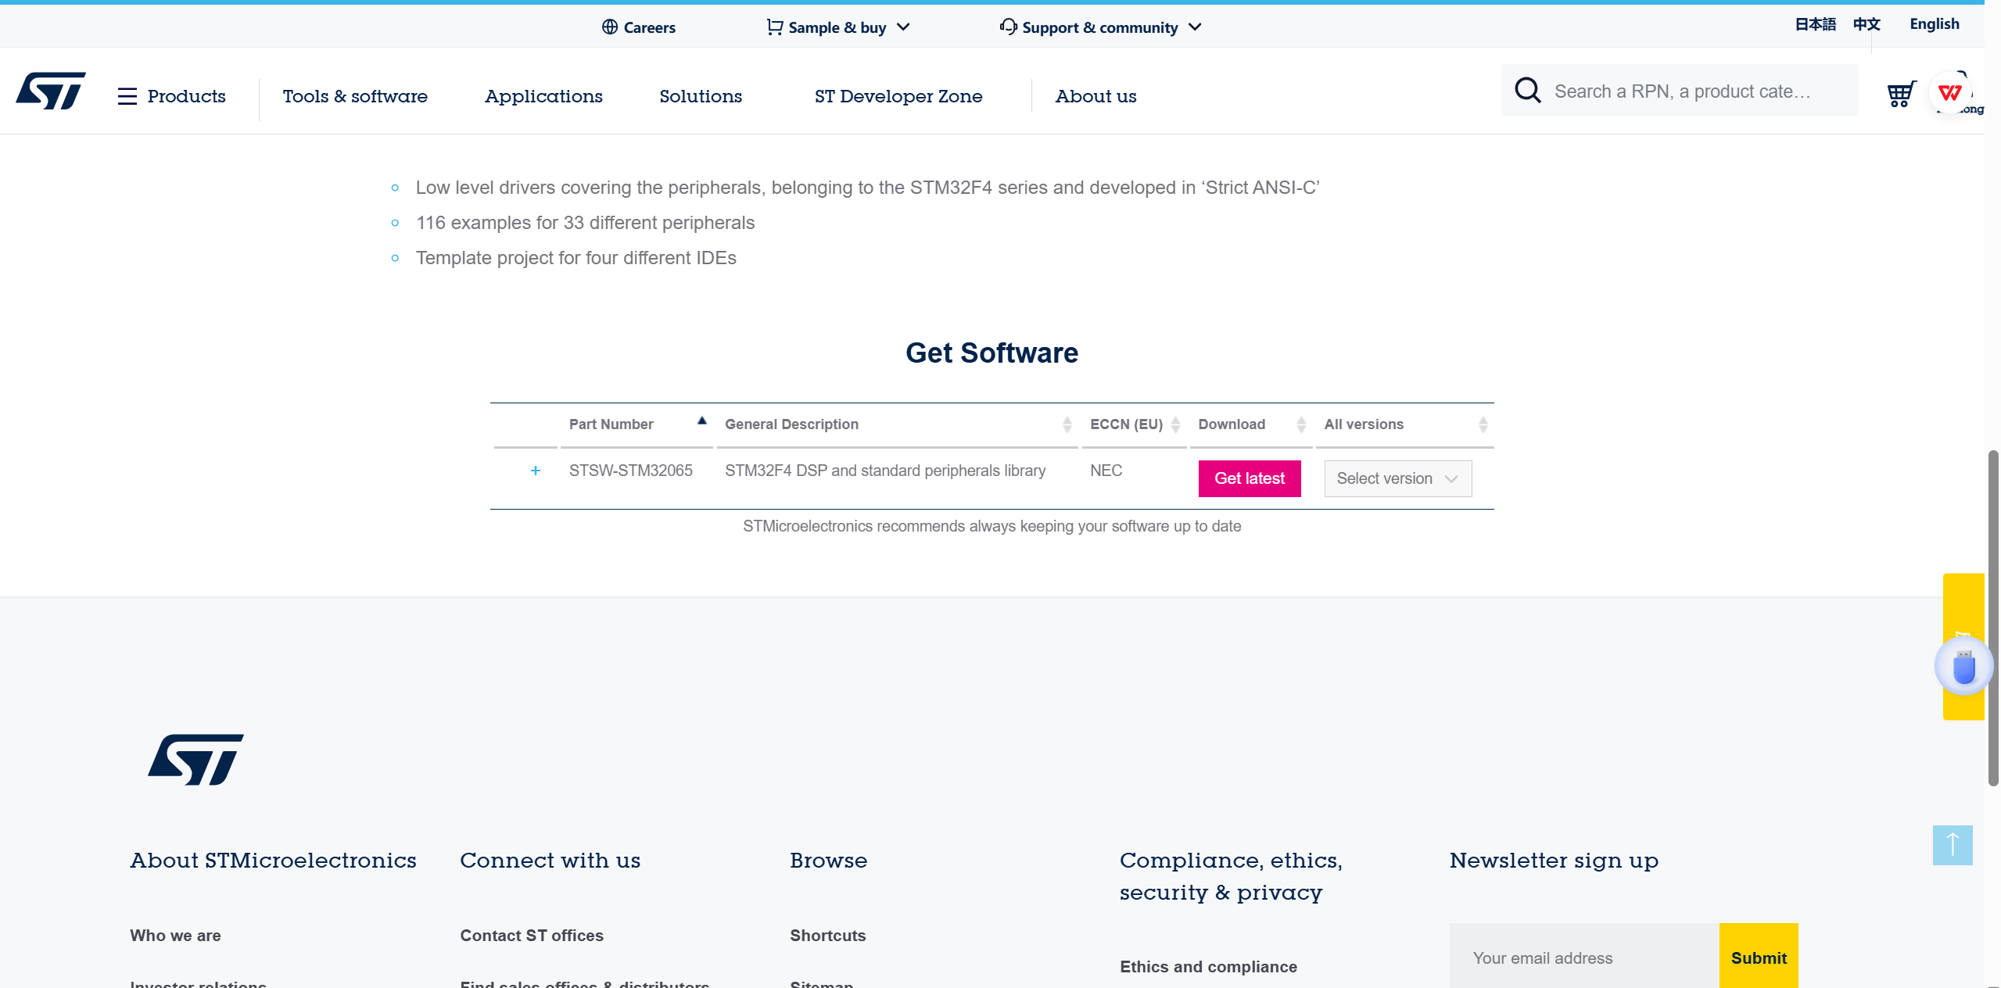Click the Get latest download button
This screenshot has width=2001, height=988.
[1249, 478]
